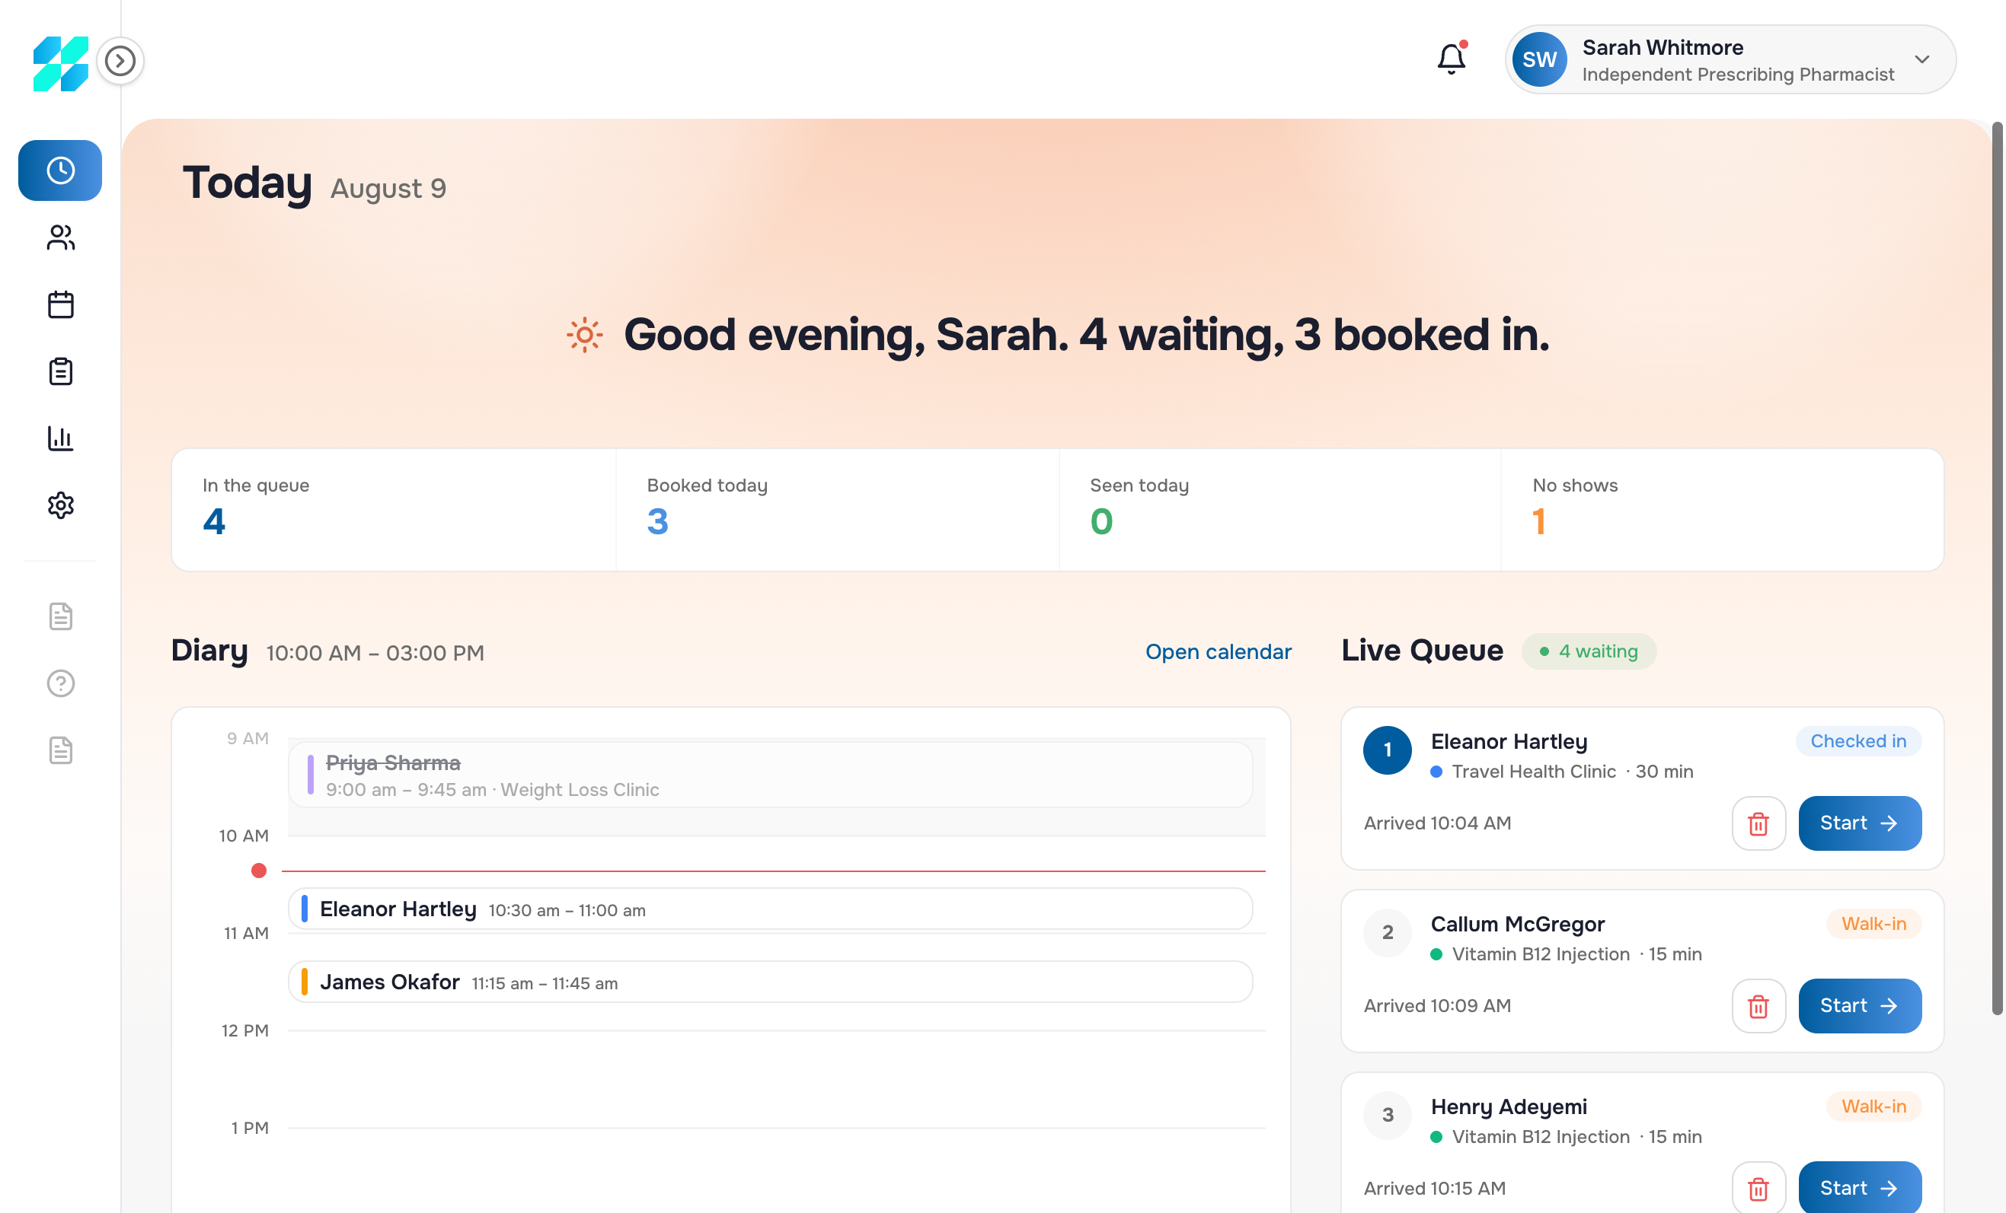Click queue position number 1 badge
This screenshot has width=2006, height=1213.
coord(1388,750)
